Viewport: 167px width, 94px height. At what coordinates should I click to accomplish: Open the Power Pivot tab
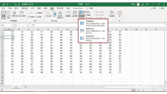click(78, 8)
